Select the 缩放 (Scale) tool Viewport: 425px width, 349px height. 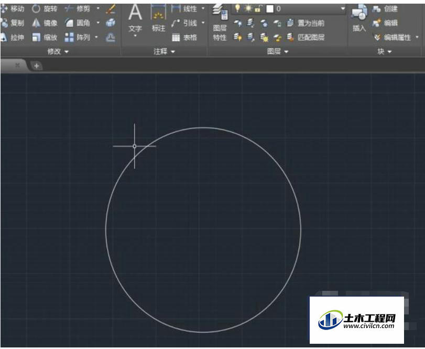(x=45, y=37)
